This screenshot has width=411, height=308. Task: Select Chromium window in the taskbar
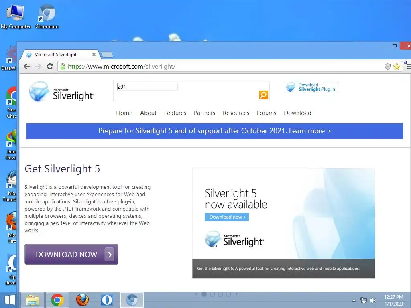132,300
